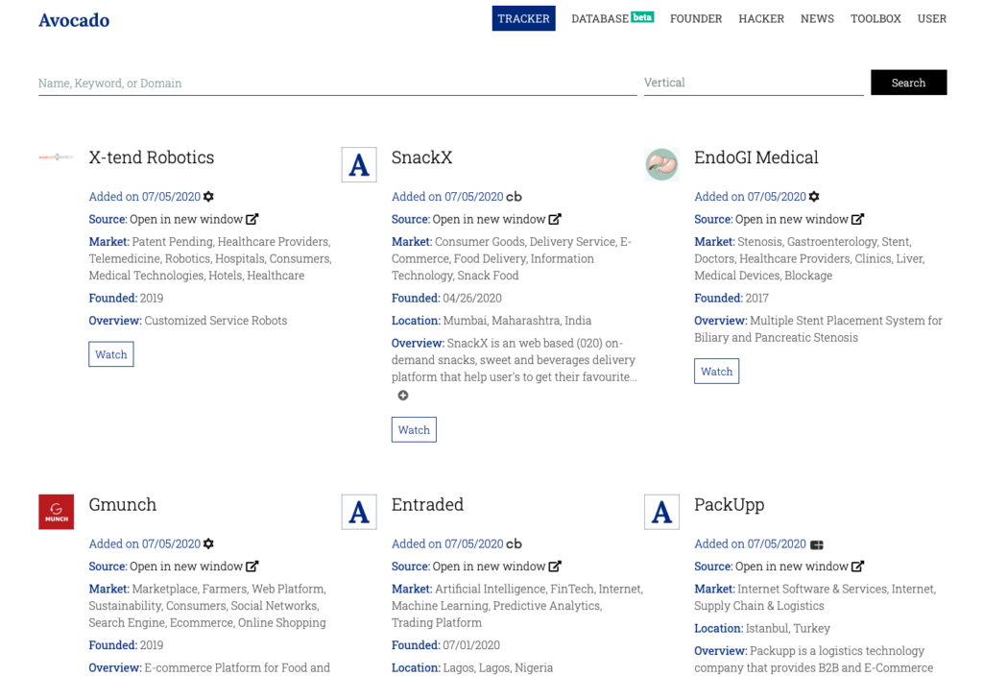Screen dimensions: 983x676
Task: Select Entraded founded date '07/01/2020'
Action: click(471, 645)
